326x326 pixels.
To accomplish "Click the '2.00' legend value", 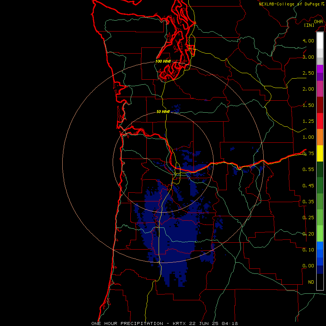I will tap(308, 89).
